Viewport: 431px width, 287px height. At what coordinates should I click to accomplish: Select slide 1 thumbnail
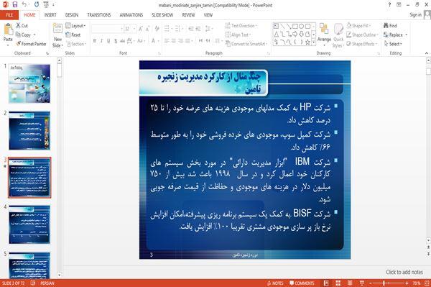pos(29,83)
